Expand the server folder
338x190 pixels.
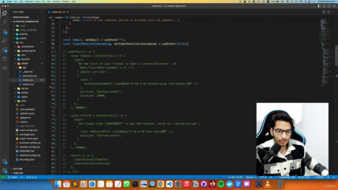25,88
